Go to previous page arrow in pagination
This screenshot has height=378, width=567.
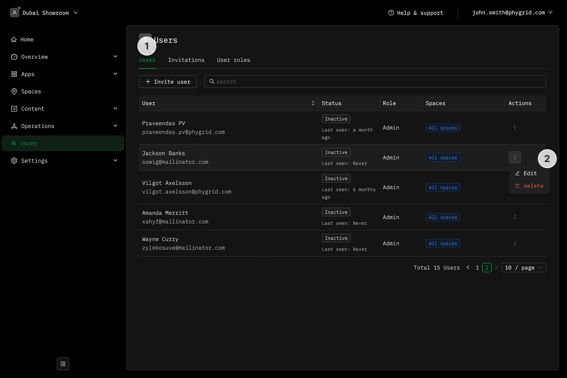pyautogui.click(x=468, y=268)
